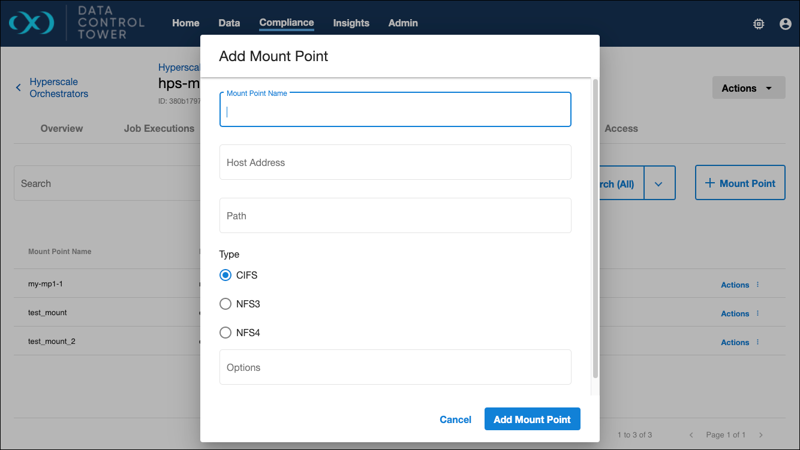The width and height of the screenshot is (800, 450).
Task: Click the three-dot icon for test_mount_2 row
Action: (x=758, y=342)
